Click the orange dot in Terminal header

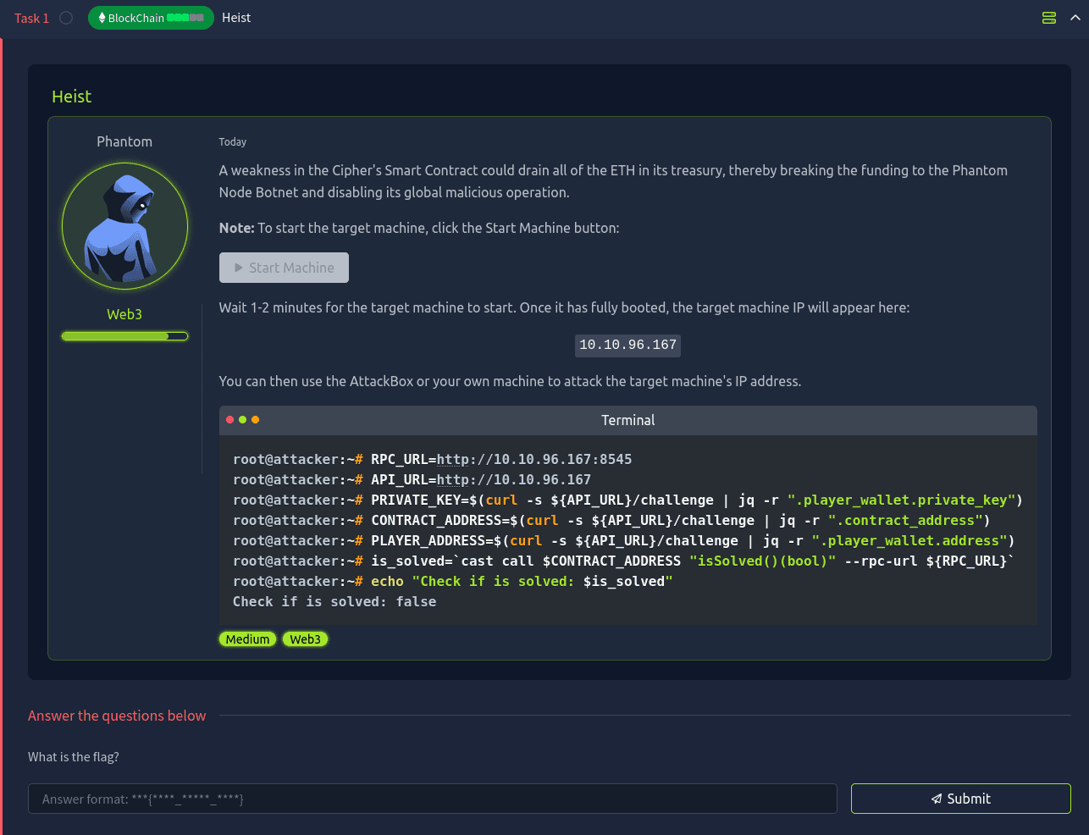click(x=255, y=420)
